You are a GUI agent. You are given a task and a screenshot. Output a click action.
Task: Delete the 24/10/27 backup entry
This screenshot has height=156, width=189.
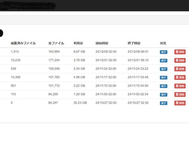pos(180,103)
